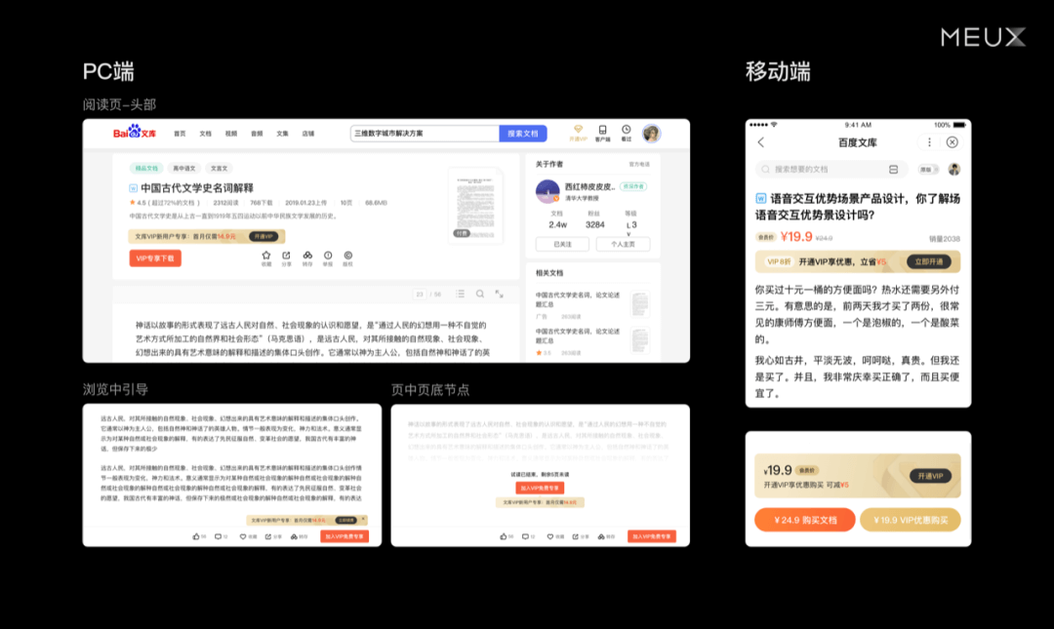This screenshot has width=1054, height=629.
Task: Select the 精品文档 tag
Action: click(x=146, y=168)
